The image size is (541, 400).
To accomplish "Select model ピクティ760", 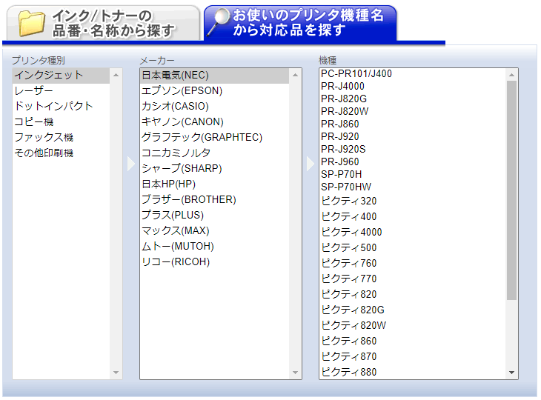I will pyautogui.click(x=412, y=263).
